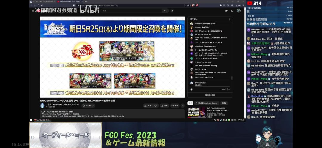The height and width of the screenshot is (148, 322).
Task: Click the Fate/Grand Order Arcade logo
Action: click(55, 29)
